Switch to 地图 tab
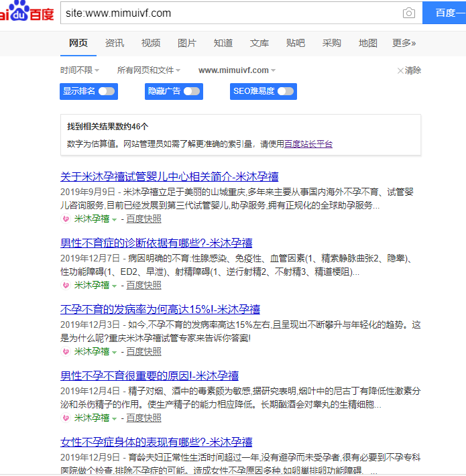This screenshot has width=466, height=476. 367,43
